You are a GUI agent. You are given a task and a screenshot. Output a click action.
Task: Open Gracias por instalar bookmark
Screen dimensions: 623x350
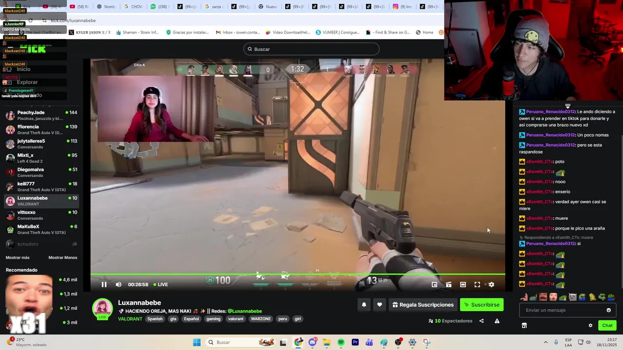(x=187, y=33)
